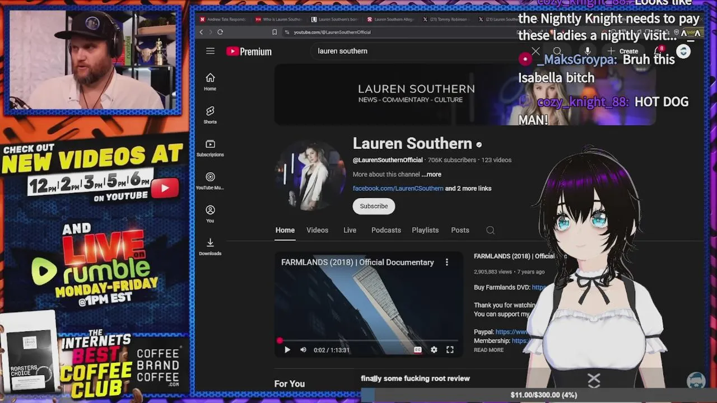Screen dimensions: 717x403
Task: Click the Lauren Southern channel banner
Action: [465, 94]
